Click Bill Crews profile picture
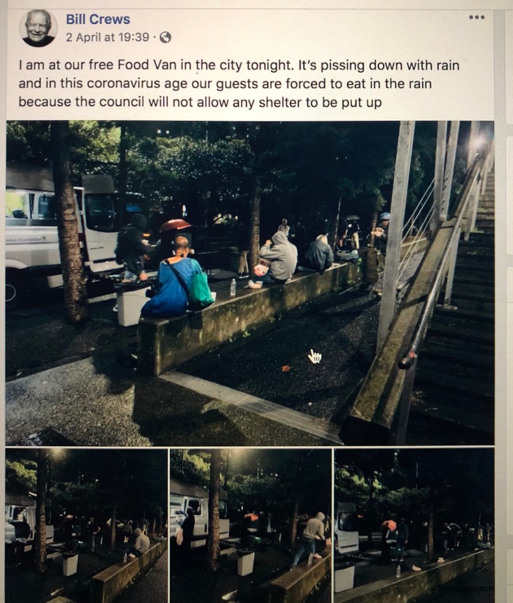 click(x=38, y=28)
